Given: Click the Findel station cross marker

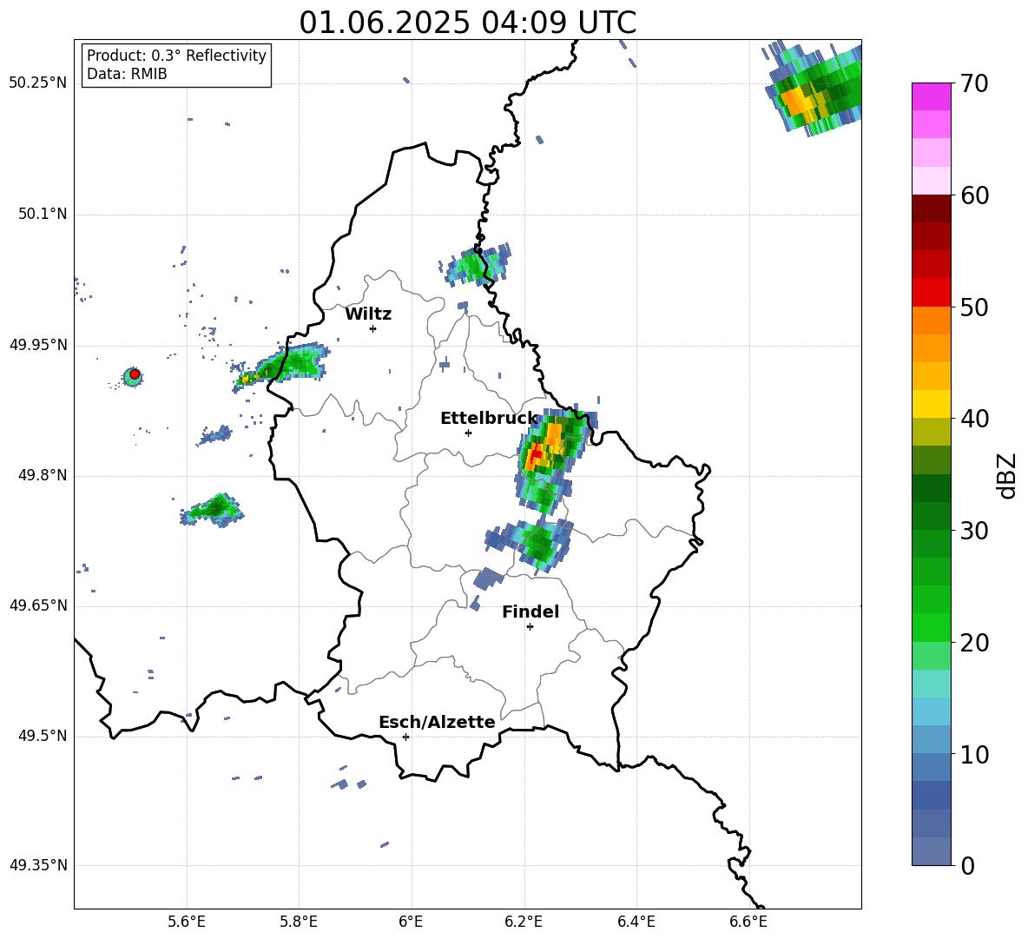Looking at the screenshot, I should [530, 627].
